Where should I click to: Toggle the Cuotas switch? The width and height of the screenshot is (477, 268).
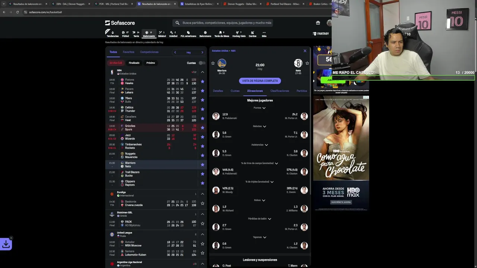coord(202,63)
